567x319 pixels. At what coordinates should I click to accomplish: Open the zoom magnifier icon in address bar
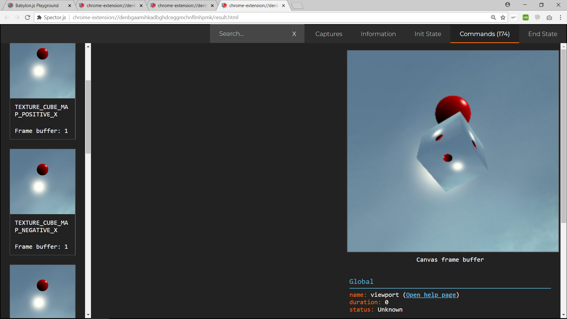[493, 17]
